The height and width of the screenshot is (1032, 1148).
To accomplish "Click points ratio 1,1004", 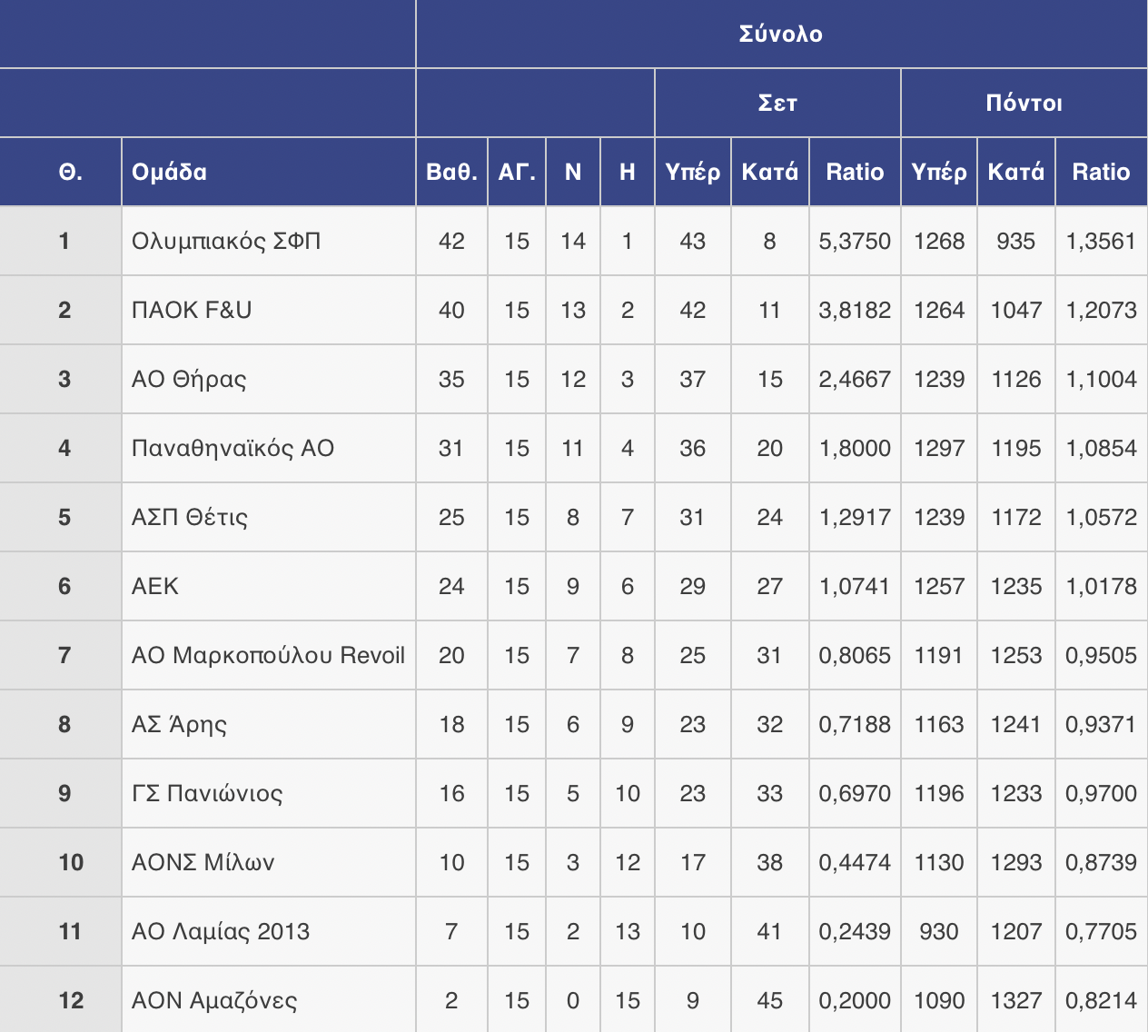I will [x=1101, y=379].
